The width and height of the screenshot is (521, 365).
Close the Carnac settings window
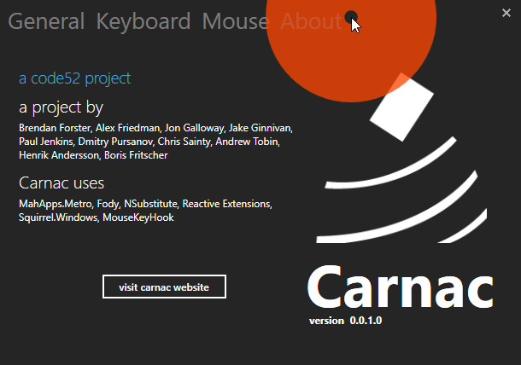point(506,13)
